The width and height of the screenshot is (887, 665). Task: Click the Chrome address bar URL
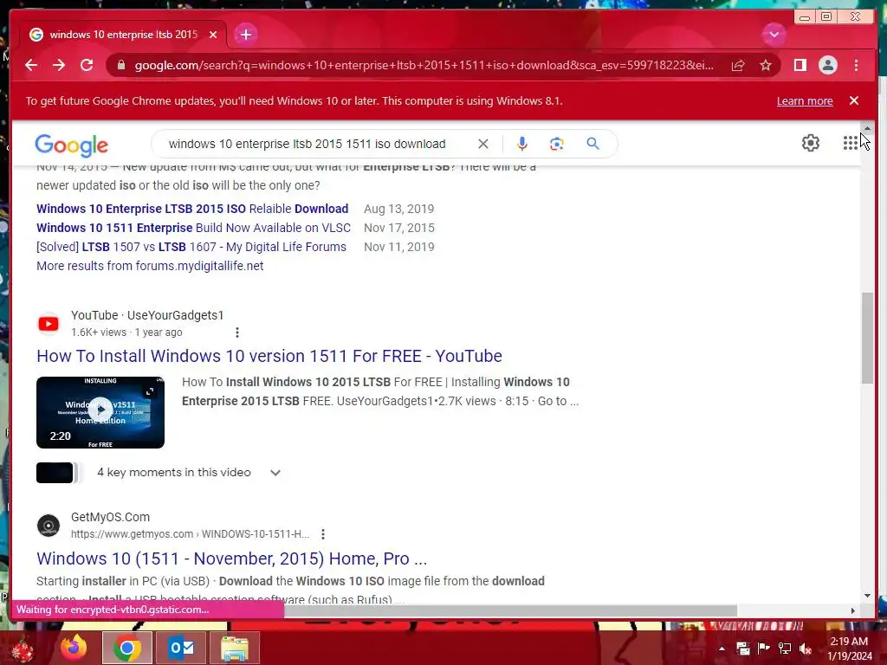[x=424, y=66]
